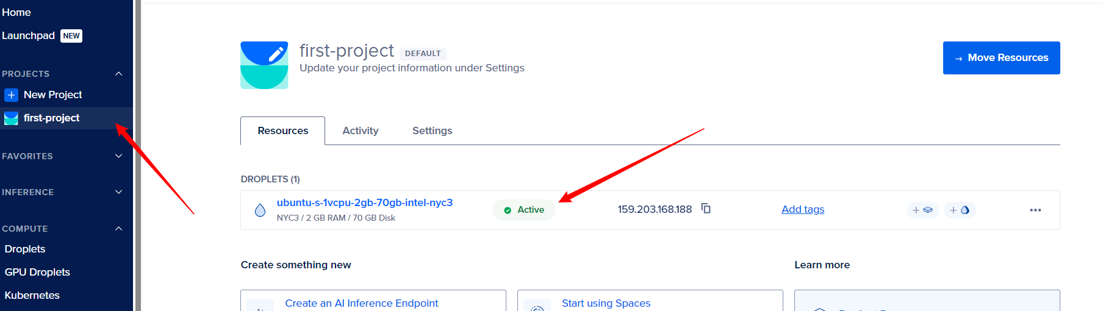Click the Create something new heading

click(296, 265)
